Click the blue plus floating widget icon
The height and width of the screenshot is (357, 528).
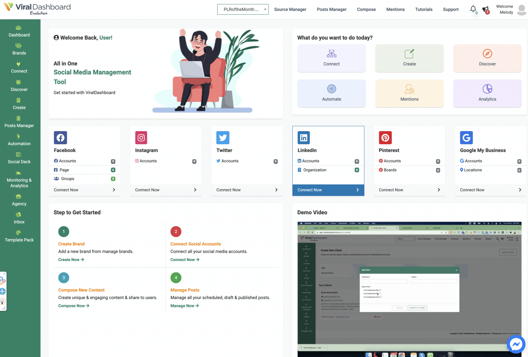click(2, 291)
